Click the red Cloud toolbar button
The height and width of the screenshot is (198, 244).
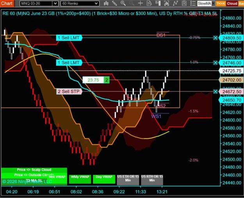pyautogui.click(x=232, y=4)
